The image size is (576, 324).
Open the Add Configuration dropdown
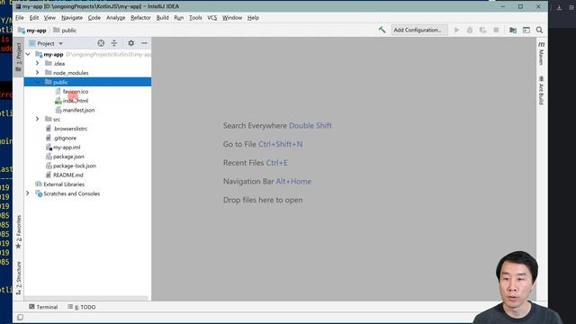tap(419, 30)
